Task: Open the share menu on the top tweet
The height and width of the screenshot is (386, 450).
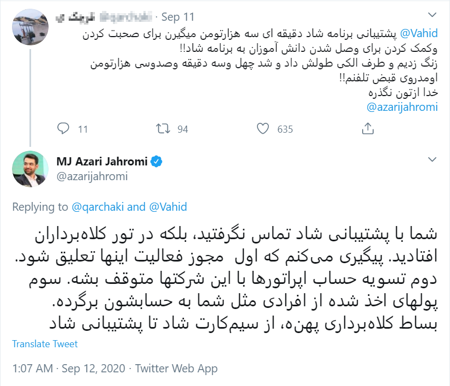Action: click(x=367, y=129)
